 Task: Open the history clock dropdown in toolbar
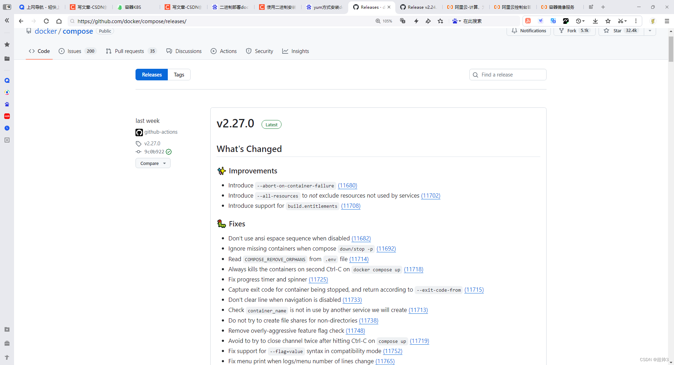tap(580, 21)
